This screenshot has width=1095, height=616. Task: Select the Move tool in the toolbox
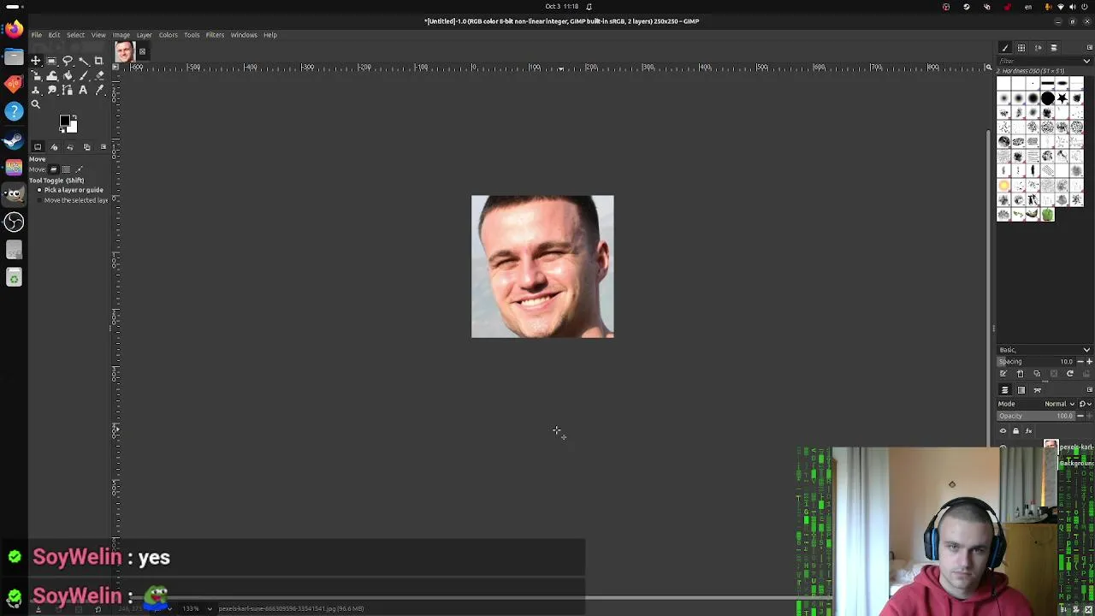click(x=36, y=61)
